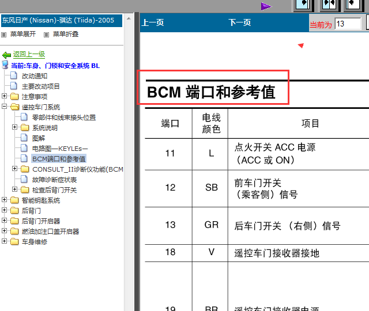The image size is (369, 311).
Task: Click the 东风日产 (Nissan)-骐达 (Tiida)-2005 title
Action: (x=62, y=21)
